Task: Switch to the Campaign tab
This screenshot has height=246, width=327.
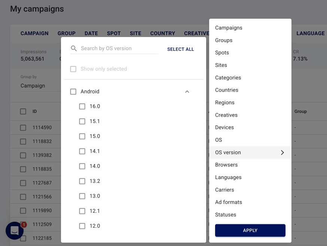Action: pyautogui.click(x=34, y=33)
